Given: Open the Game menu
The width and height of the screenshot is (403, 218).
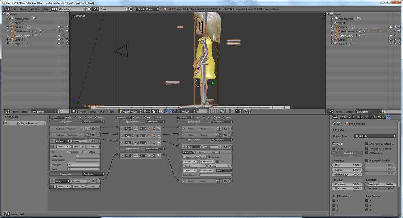Looking at the screenshot, I should 23,9.
